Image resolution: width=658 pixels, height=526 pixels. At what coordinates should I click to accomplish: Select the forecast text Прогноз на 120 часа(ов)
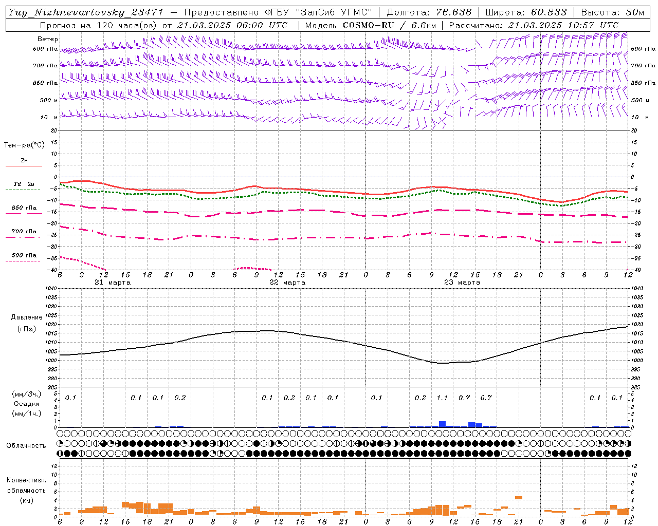99,25
